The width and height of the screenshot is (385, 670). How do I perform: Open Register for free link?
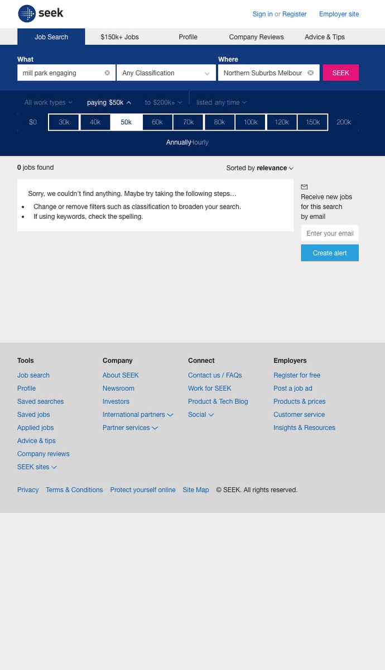click(x=297, y=375)
